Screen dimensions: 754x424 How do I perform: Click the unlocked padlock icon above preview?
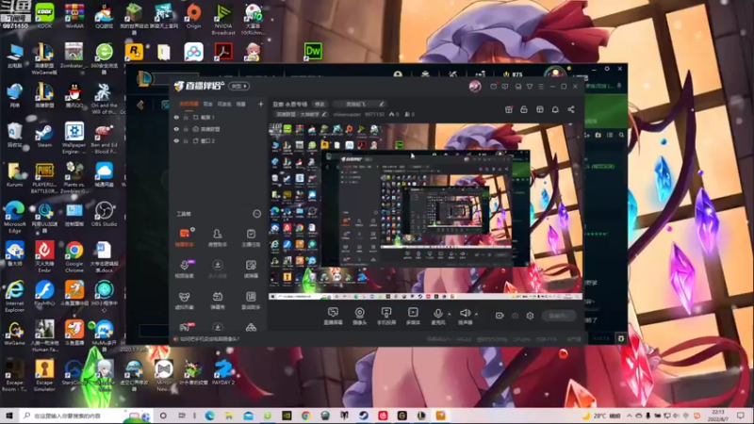pos(524,109)
